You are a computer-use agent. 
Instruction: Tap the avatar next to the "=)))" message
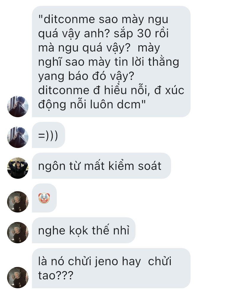(18, 137)
